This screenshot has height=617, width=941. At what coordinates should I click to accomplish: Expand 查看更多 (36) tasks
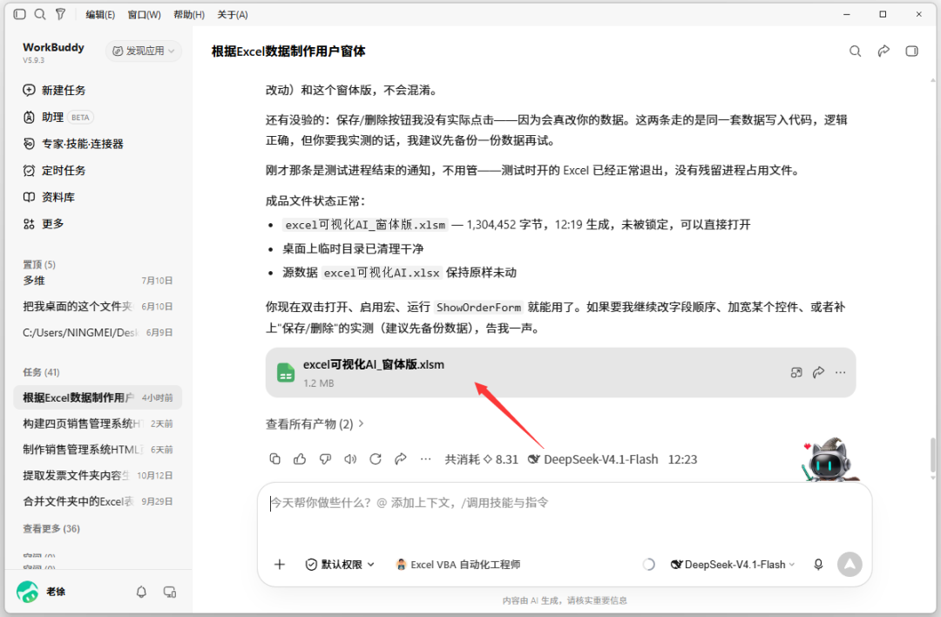(x=51, y=528)
